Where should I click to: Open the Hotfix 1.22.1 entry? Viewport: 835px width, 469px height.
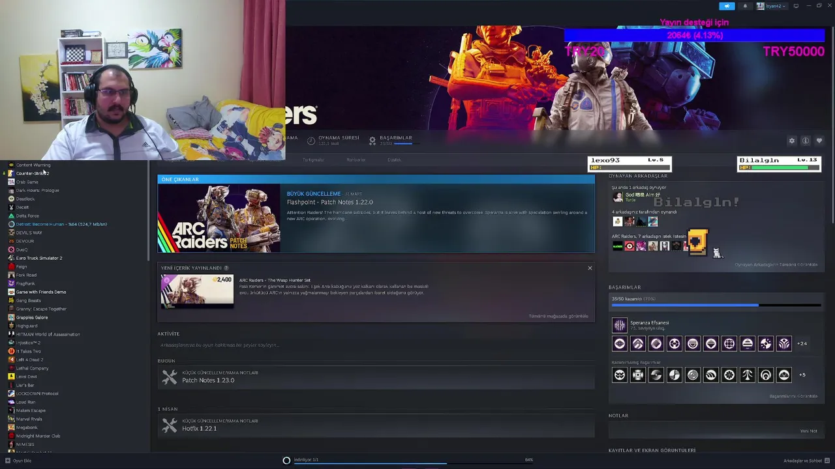(376, 425)
